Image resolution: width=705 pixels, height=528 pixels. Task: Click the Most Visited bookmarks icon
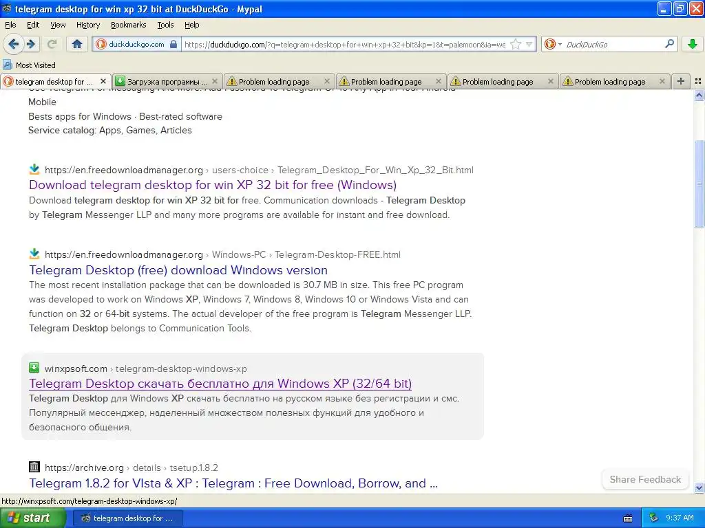pyautogui.click(x=7, y=65)
